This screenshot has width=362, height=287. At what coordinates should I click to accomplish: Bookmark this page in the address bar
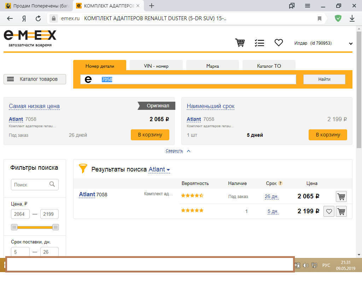(320, 18)
